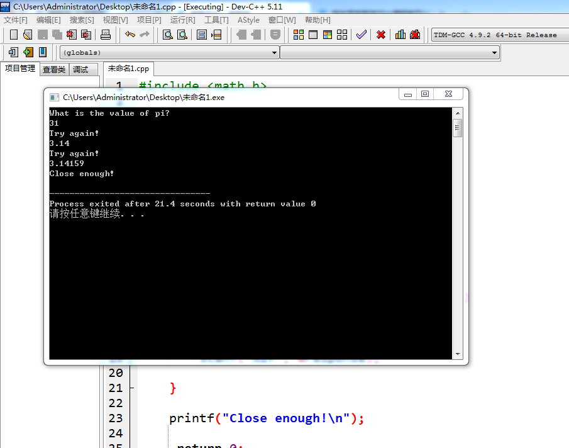Click the console scrollbar thumb
Image resolution: width=569 pixels, height=448 pixels.
click(457, 128)
